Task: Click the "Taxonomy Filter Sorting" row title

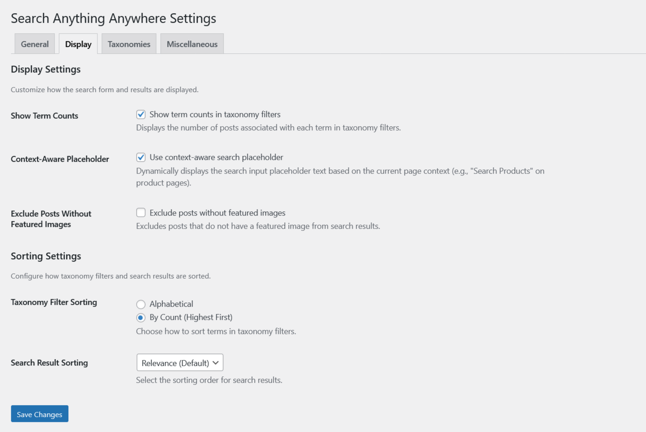Action: click(54, 302)
